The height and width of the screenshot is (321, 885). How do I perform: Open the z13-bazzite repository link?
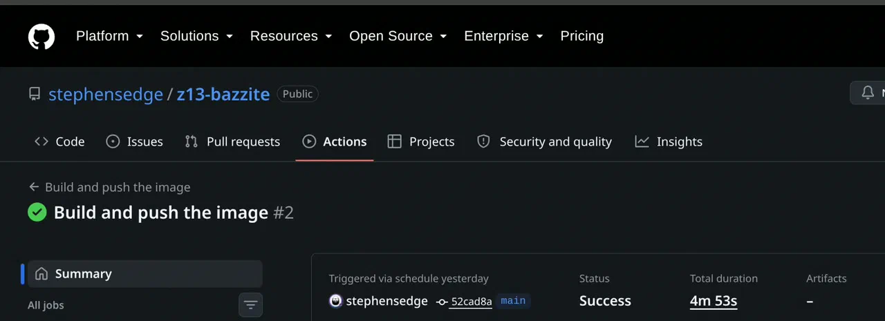pyautogui.click(x=223, y=94)
